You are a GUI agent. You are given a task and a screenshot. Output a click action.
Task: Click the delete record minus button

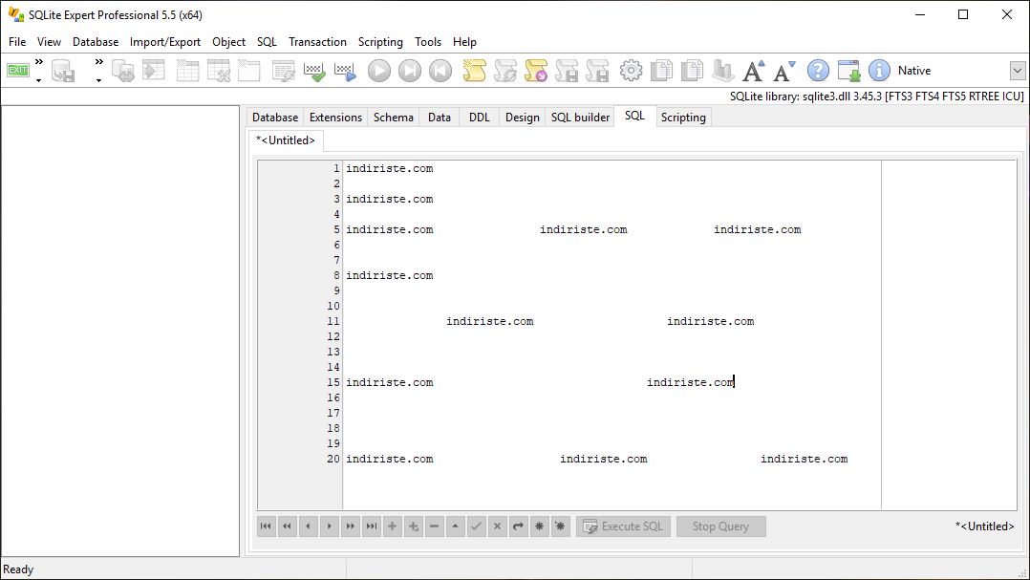[x=434, y=526]
